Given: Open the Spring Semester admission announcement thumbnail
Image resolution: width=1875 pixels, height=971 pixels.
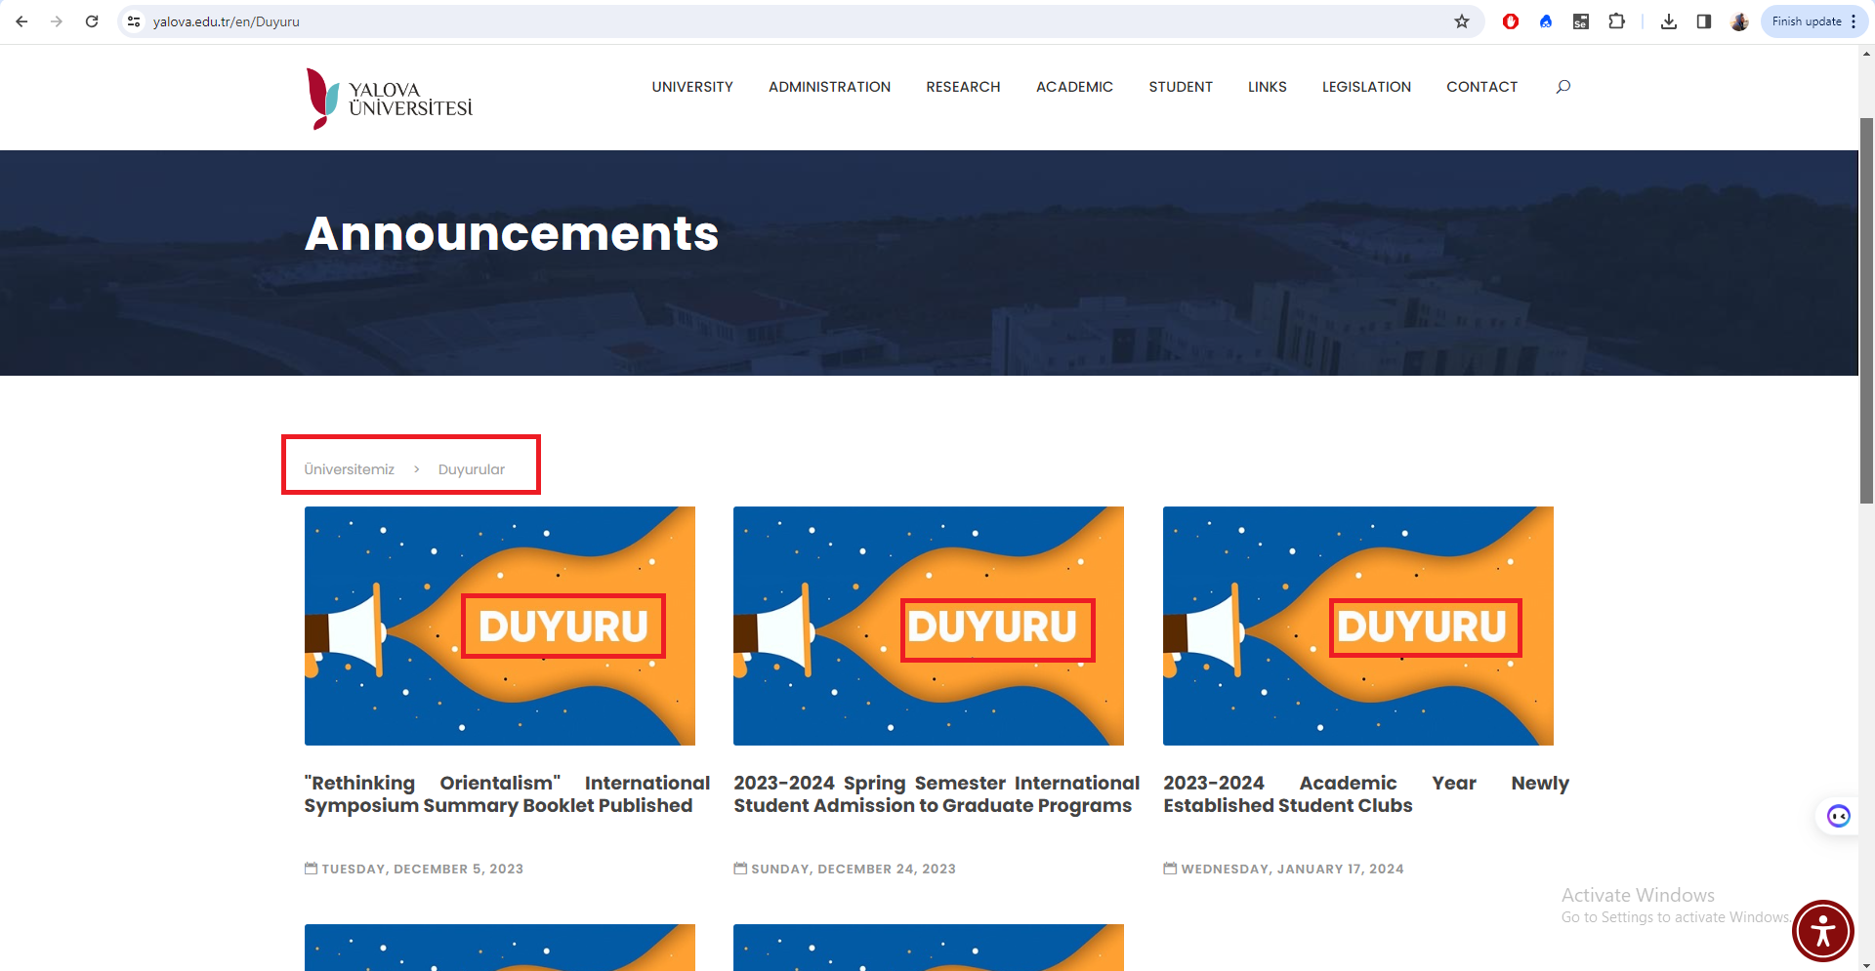Looking at the screenshot, I should click(x=929, y=626).
